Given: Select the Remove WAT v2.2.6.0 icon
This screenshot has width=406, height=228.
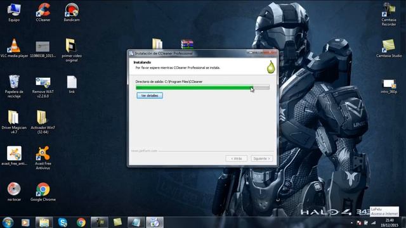Looking at the screenshot, I should [x=43, y=87].
